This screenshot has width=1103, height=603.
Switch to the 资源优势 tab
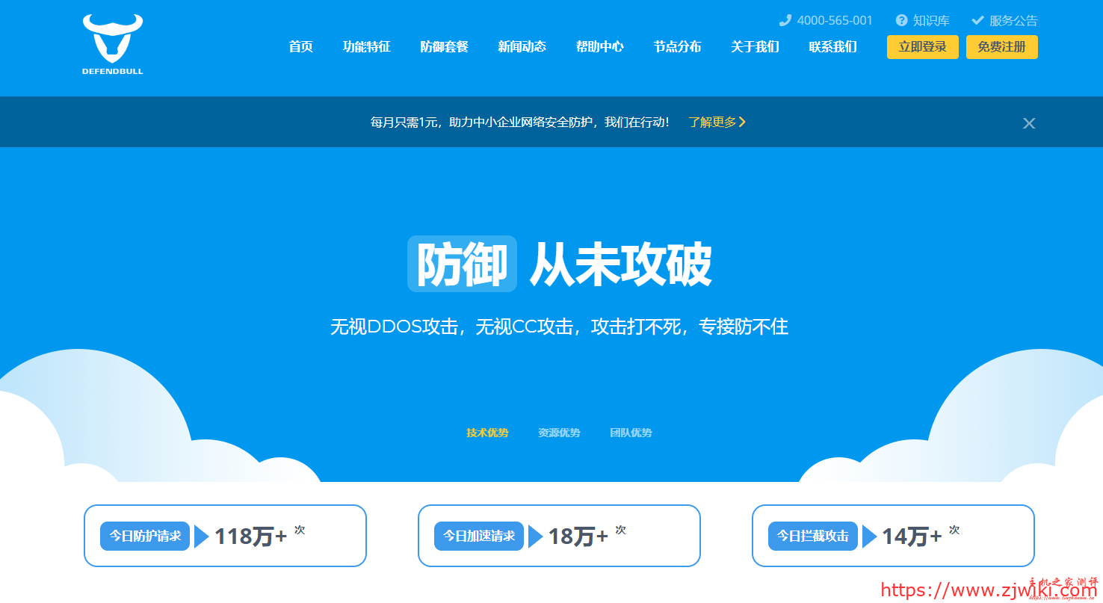[x=559, y=433]
